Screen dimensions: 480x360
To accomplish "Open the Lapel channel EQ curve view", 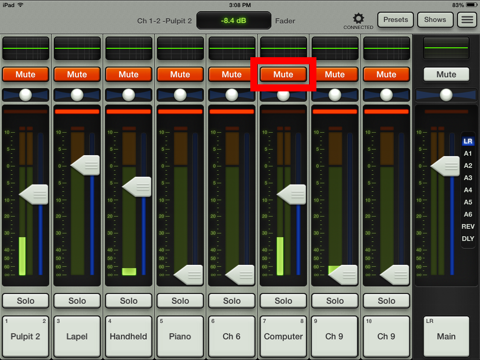I will pos(77,47).
